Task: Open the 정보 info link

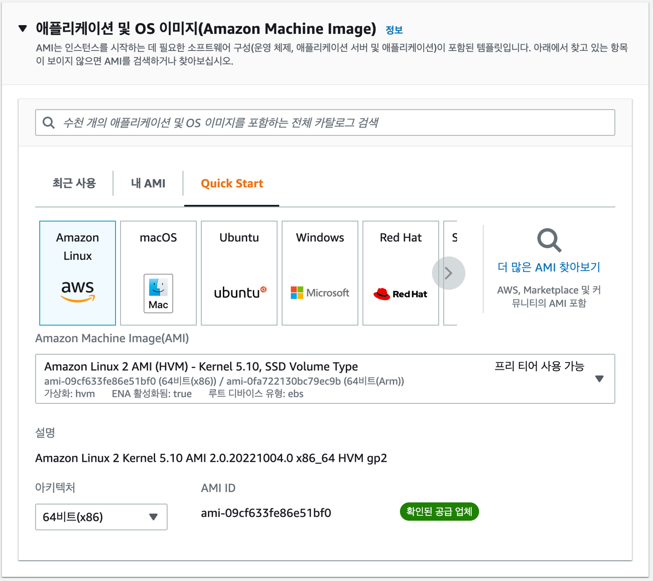Action: (394, 30)
